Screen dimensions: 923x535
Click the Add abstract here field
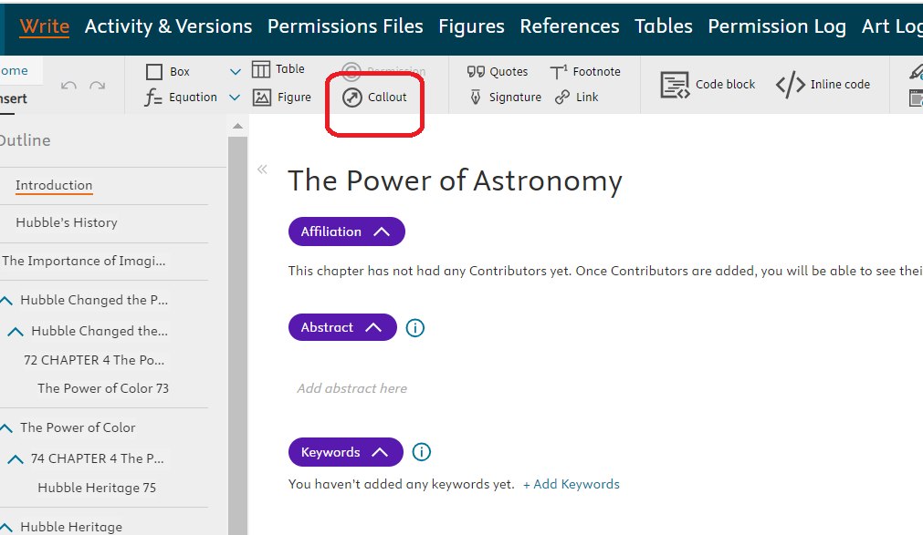coord(352,388)
